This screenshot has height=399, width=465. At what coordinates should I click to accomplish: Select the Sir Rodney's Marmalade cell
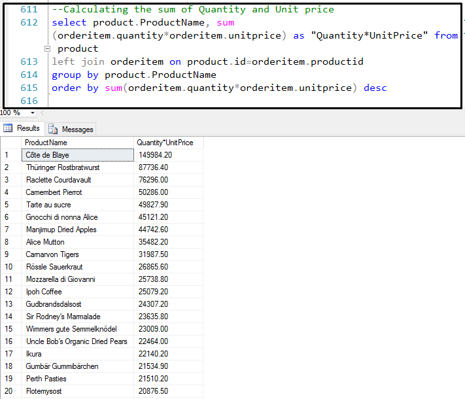coord(77,317)
